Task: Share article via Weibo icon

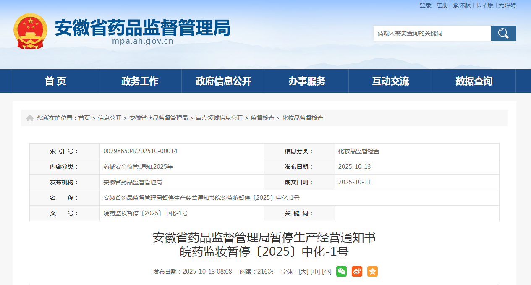Action: coord(357,272)
